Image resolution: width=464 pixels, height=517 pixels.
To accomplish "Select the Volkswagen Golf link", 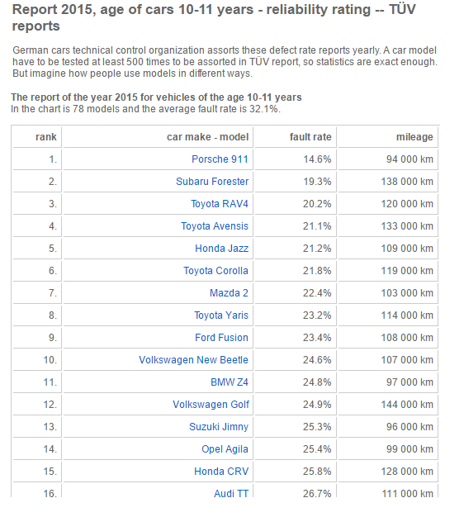I will pos(211,405).
